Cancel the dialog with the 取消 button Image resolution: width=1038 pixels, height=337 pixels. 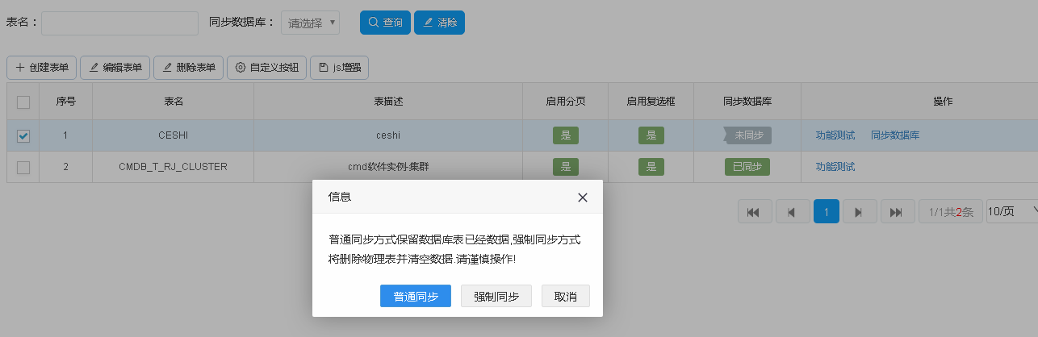tap(566, 296)
